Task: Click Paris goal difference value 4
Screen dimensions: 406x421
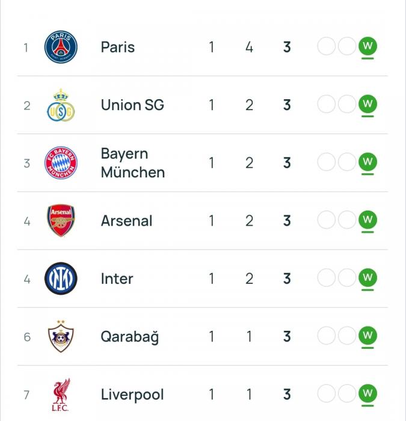Action: click(x=249, y=48)
